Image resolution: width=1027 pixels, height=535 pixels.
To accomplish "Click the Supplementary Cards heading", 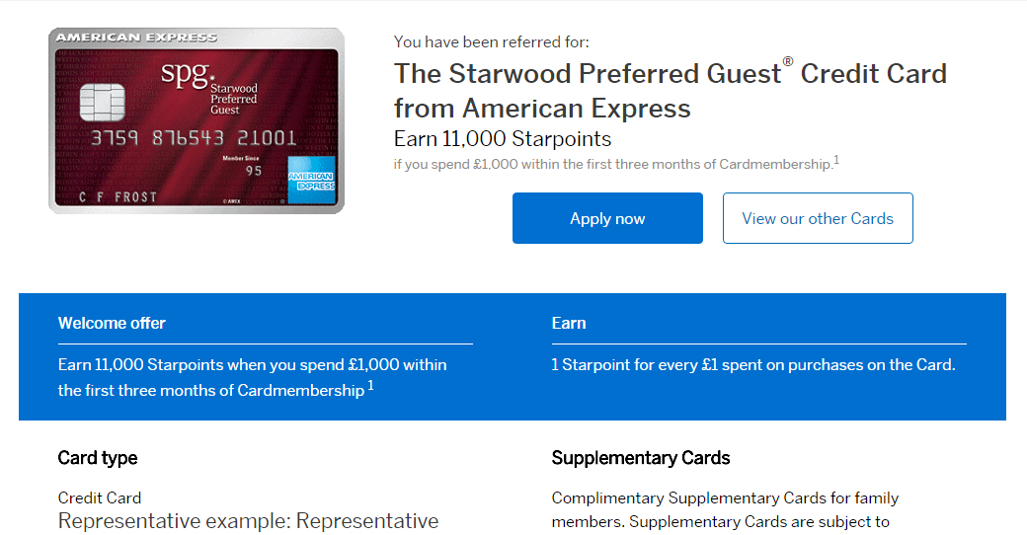I will (x=641, y=458).
